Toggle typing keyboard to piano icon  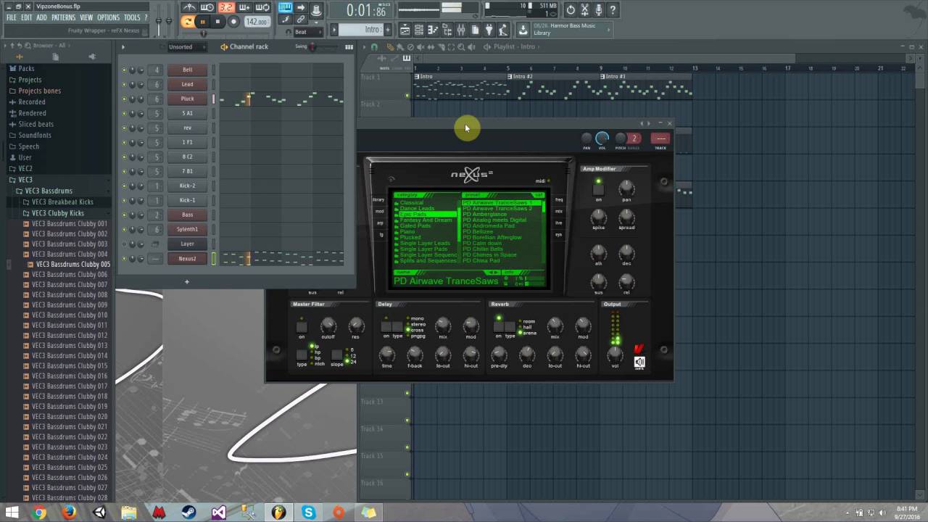tap(285, 7)
